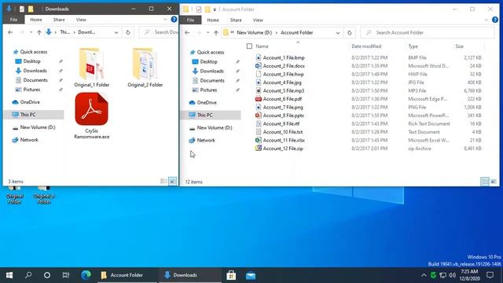
Task: Open File menu in Downloads window
Action: pos(13,20)
